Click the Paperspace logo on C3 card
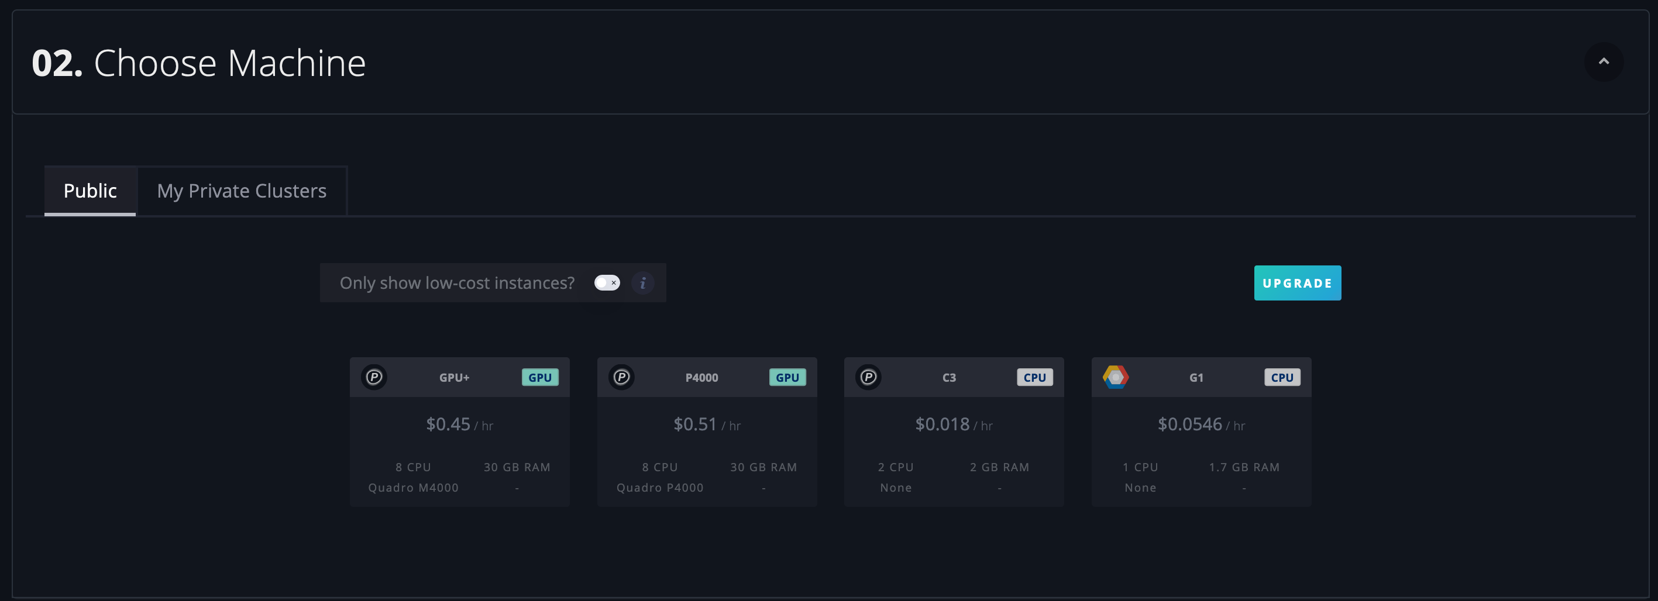 pos(868,377)
